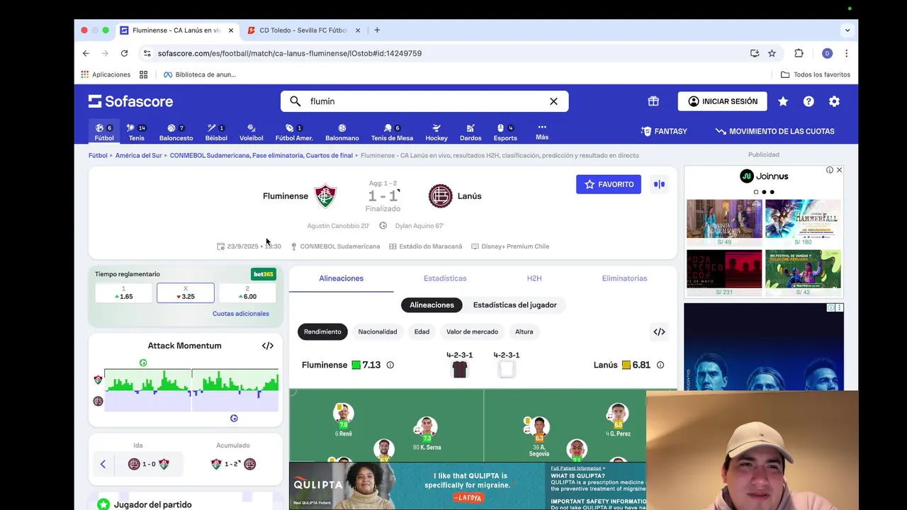
Task: Open Ida leg result 1 - 0
Action: (149, 464)
